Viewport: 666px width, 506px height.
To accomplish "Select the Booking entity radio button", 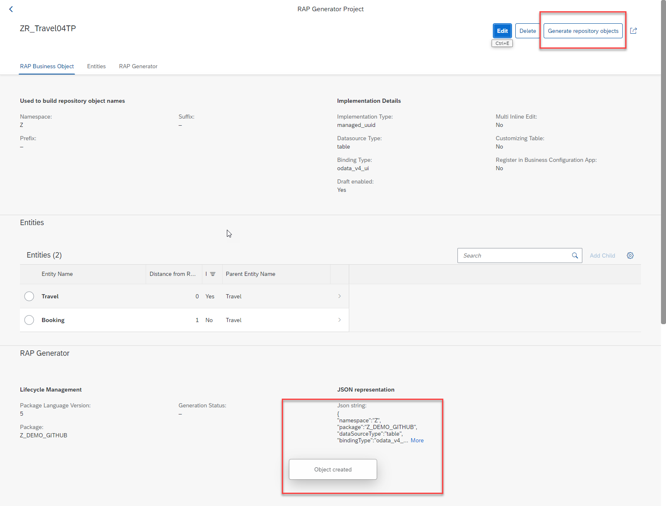I will (29, 320).
